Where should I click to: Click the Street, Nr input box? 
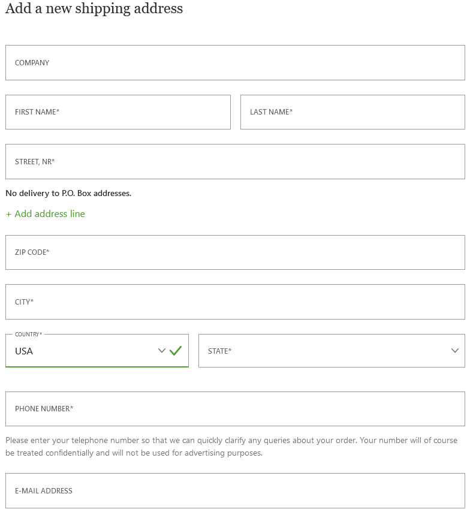[235, 162]
